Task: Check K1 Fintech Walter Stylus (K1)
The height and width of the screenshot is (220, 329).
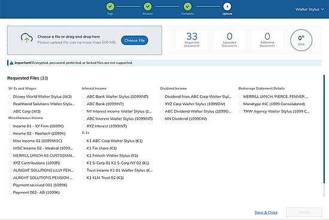Action: click(84, 155)
